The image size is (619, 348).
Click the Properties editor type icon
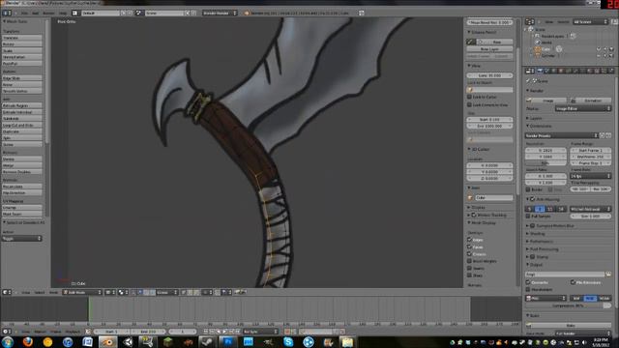coord(530,71)
